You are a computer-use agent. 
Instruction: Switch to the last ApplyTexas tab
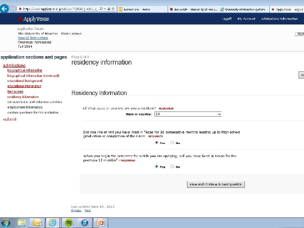[x=287, y=9]
